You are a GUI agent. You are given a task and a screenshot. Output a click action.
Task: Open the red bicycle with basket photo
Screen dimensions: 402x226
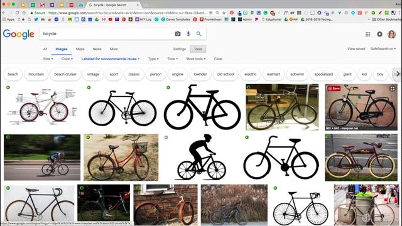click(x=121, y=158)
